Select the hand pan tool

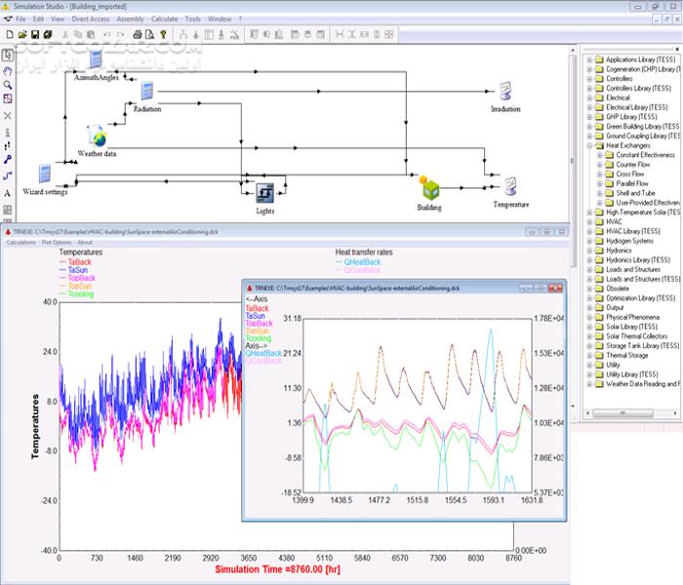click(8, 70)
